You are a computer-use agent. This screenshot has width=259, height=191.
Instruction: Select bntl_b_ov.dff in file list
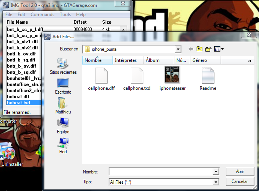tap(21, 54)
